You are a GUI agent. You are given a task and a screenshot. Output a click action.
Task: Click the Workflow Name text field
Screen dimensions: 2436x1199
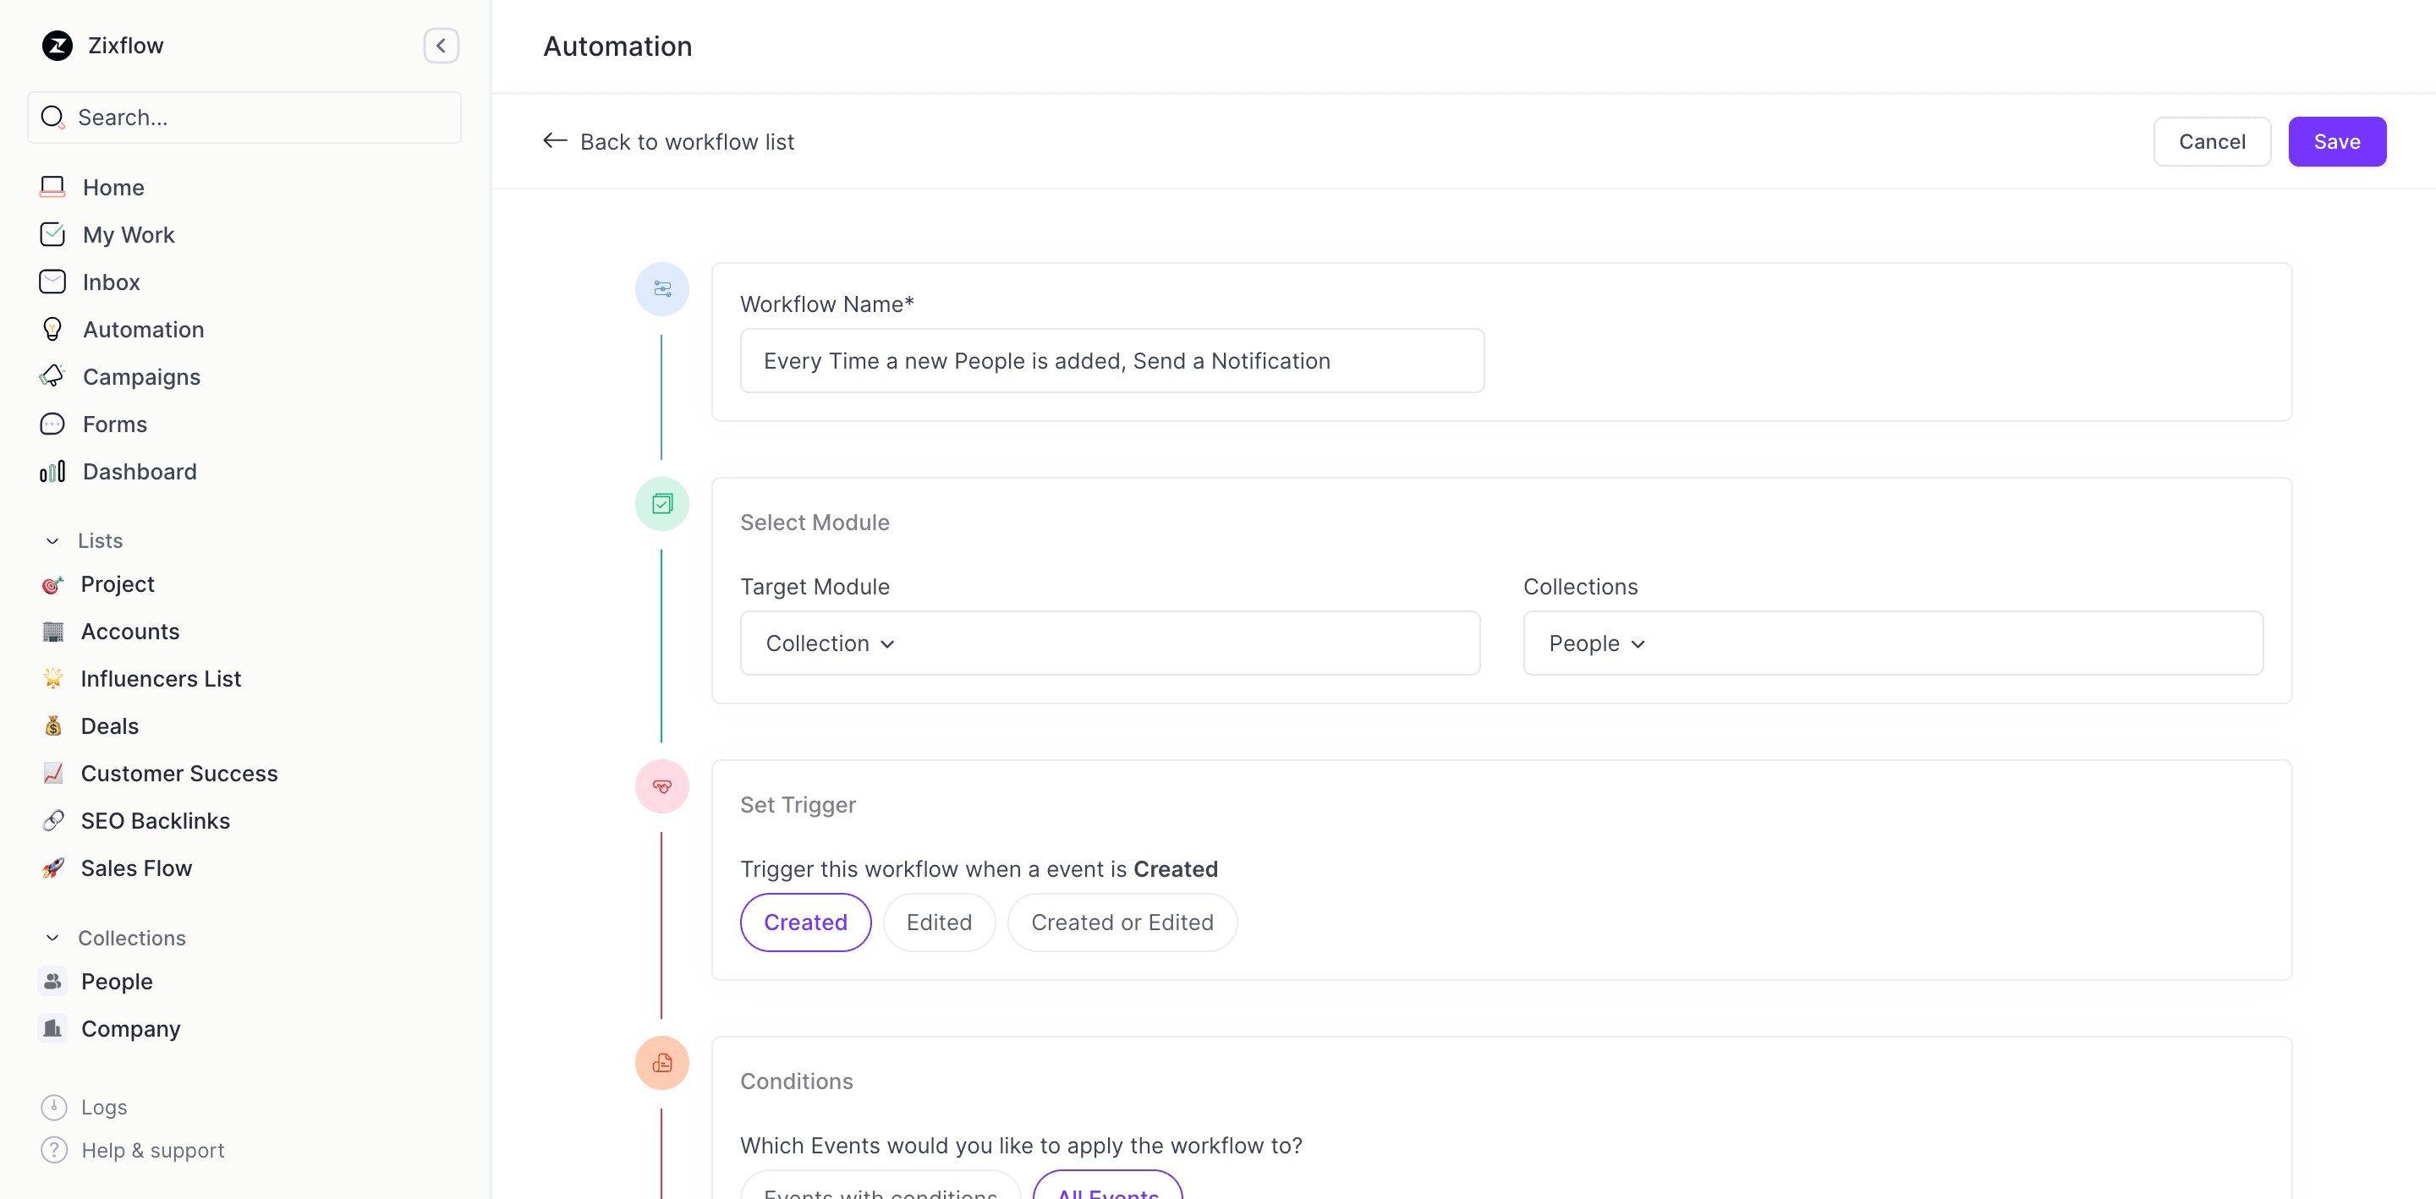pos(1111,360)
